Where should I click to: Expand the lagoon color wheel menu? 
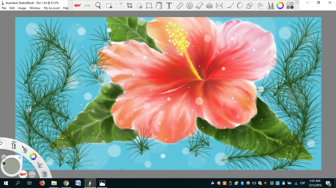(33, 156)
